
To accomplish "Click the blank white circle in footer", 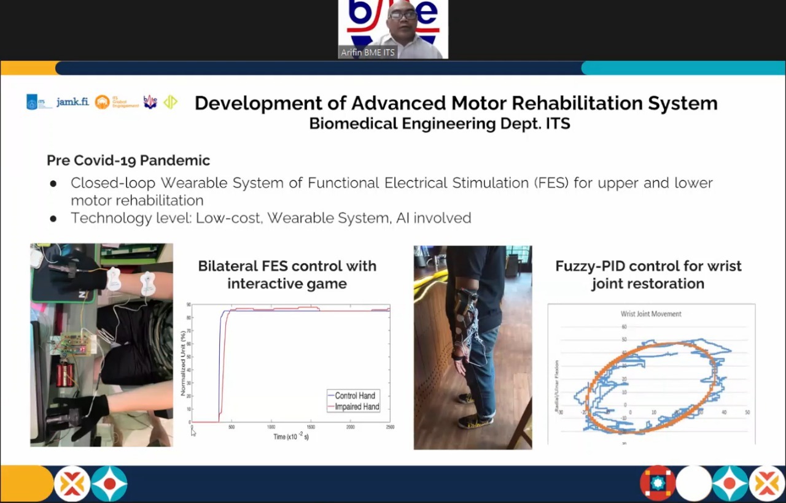I will 694,483.
